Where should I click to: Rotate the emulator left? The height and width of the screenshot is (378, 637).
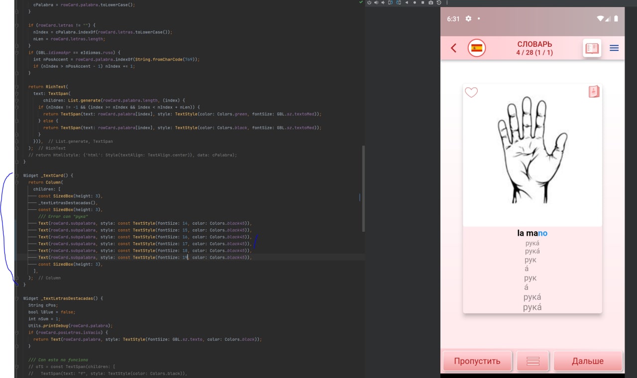[390, 2]
